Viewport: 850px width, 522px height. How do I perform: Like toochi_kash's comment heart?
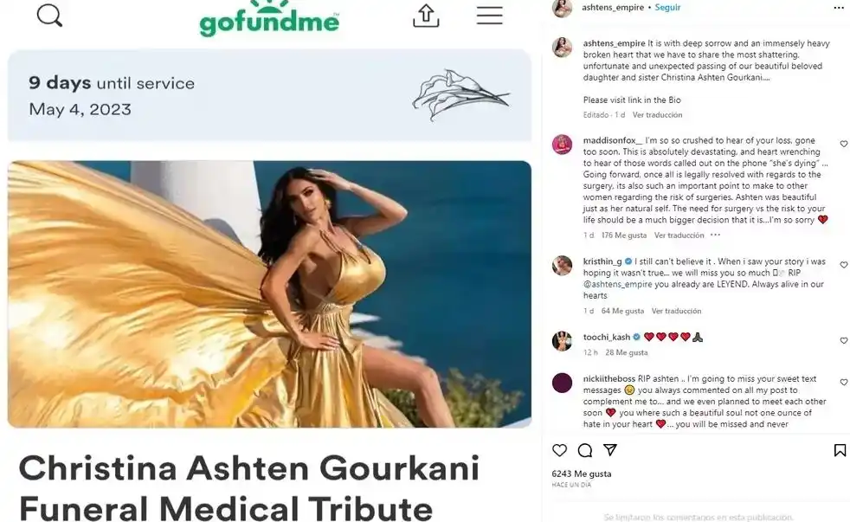pos(843,340)
